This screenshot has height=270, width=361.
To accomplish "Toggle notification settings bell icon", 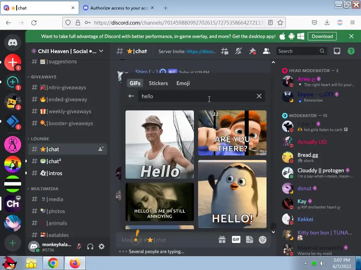I will (239, 51).
